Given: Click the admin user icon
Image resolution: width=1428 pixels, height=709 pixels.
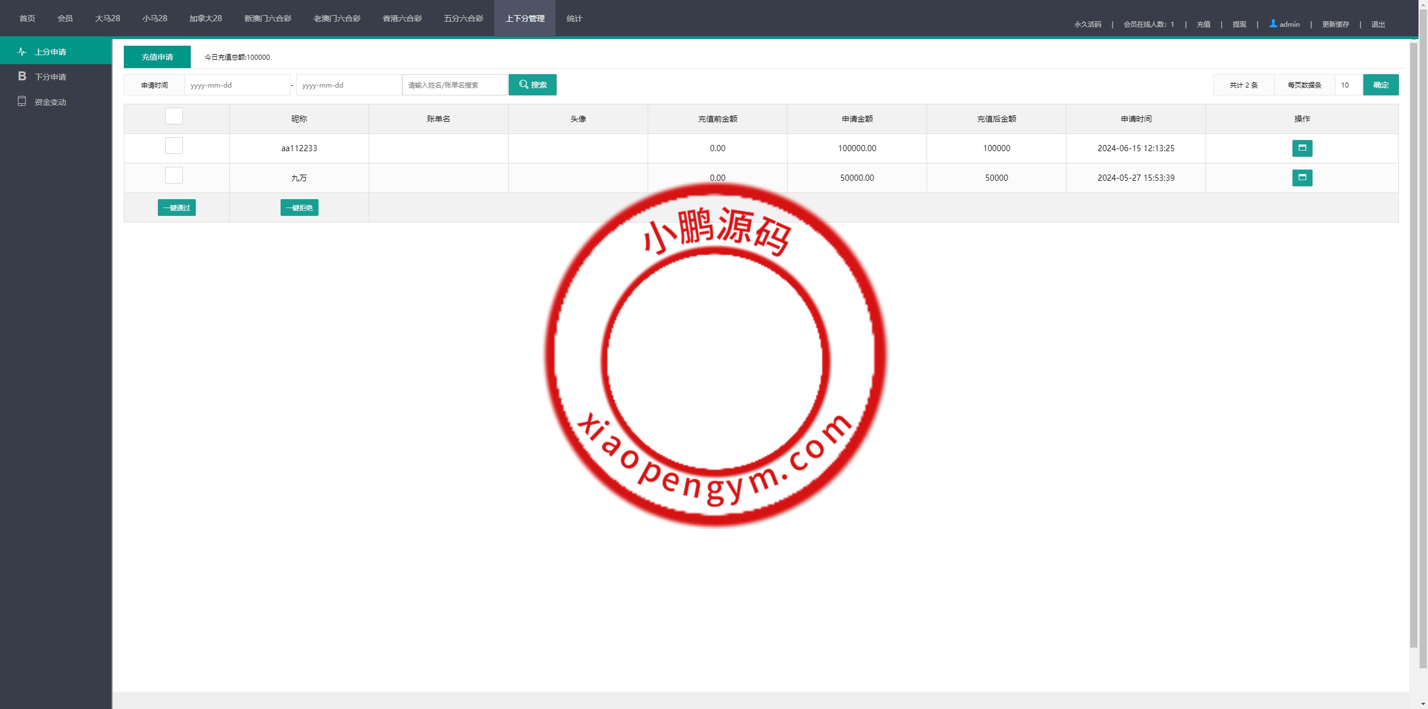Looking at the screenshot, I should point(1273,23).
